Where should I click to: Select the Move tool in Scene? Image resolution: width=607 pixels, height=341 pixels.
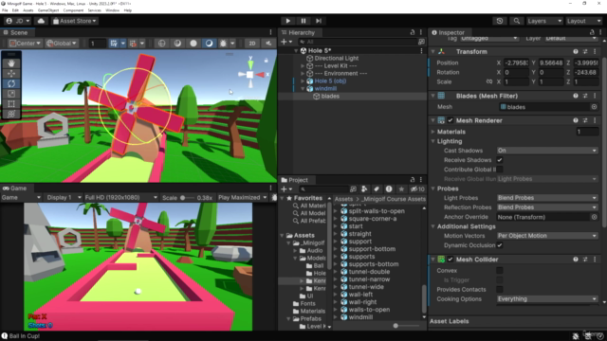[11, 74]
